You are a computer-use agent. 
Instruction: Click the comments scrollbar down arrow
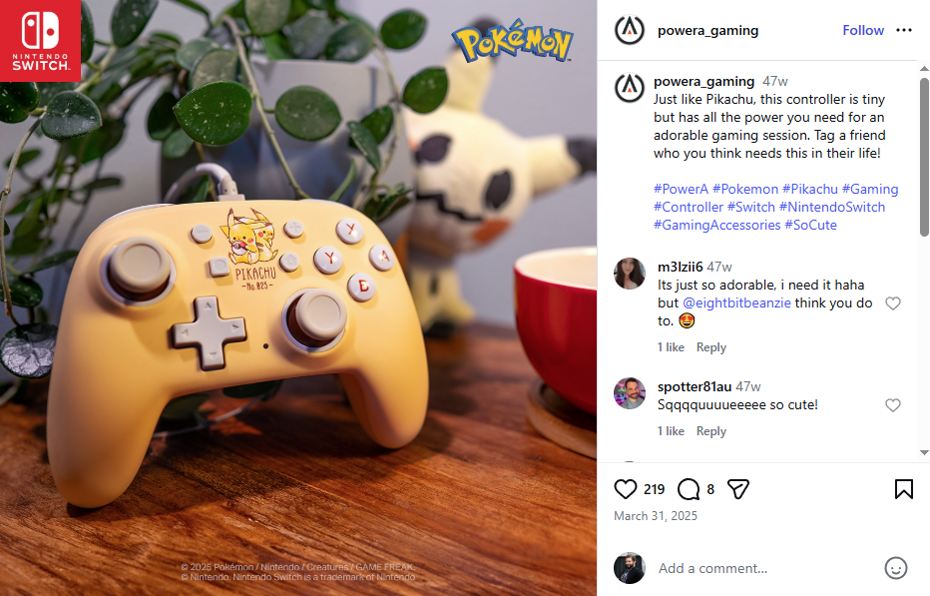(924, 453)
